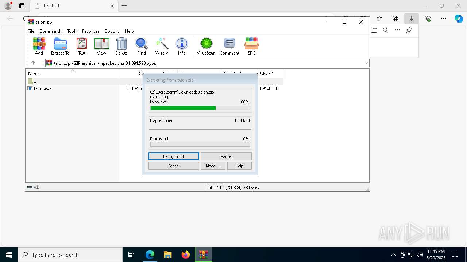Run VirusScan on the archive

206,46
